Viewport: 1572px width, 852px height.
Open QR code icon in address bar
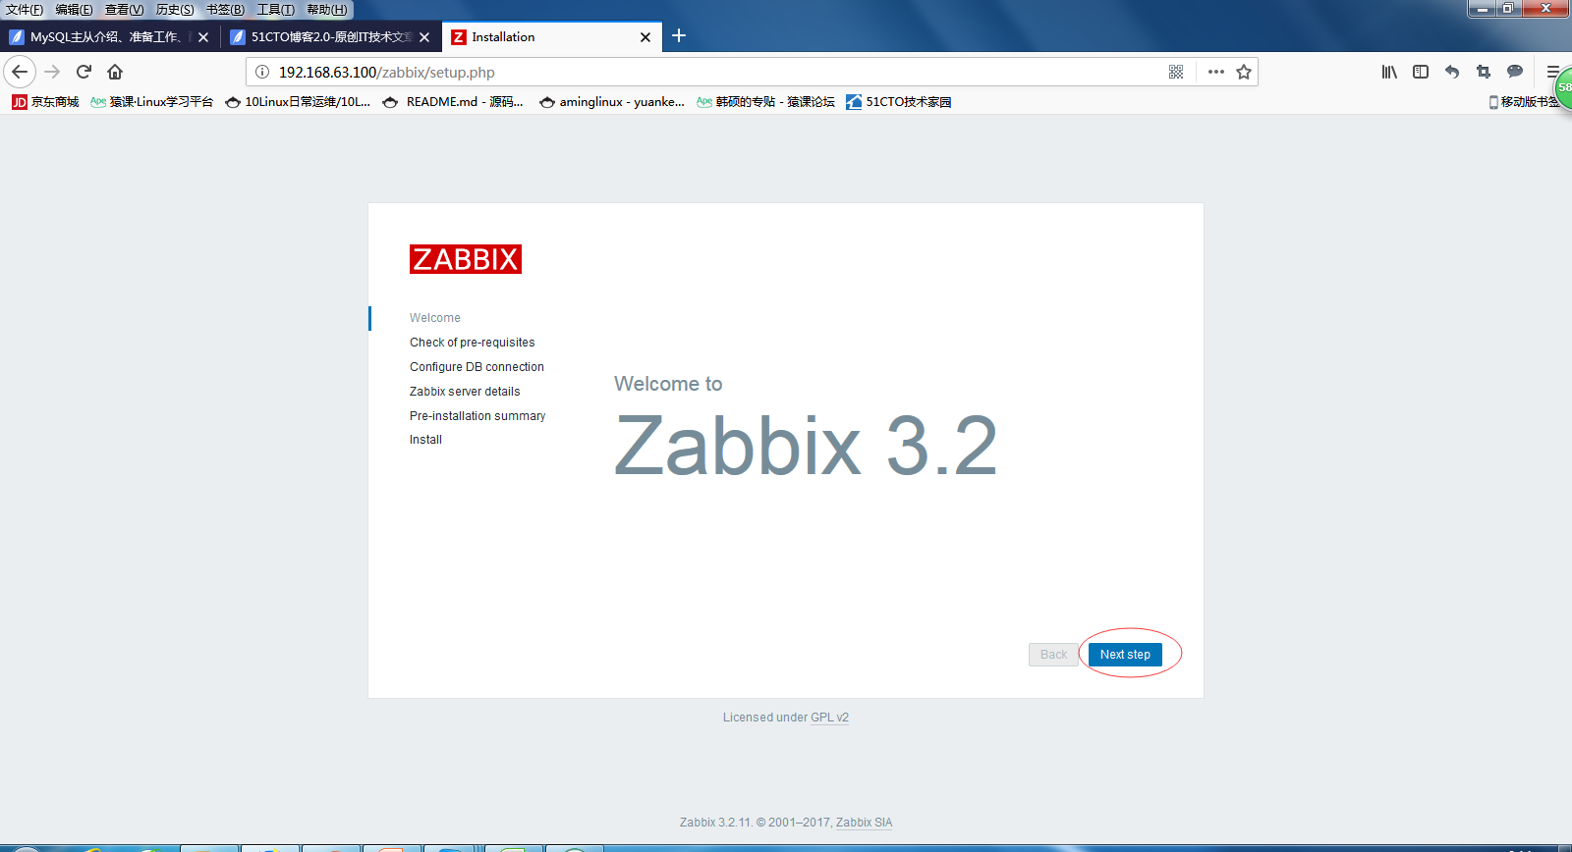coord(1176,72)
